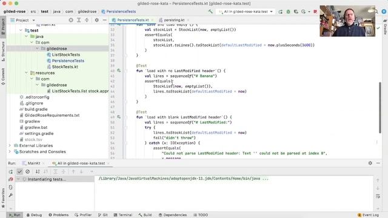Open Problems tool window
This screenshot has width=388, height=218.
58,215
